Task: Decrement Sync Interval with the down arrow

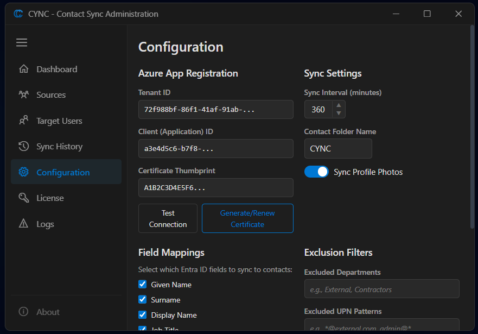Action: click(x=339, y=112)
